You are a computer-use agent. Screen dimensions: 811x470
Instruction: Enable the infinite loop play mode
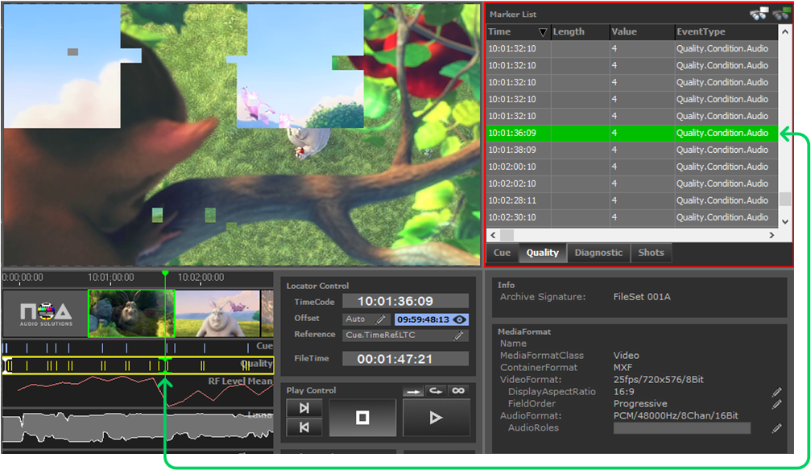458,391
